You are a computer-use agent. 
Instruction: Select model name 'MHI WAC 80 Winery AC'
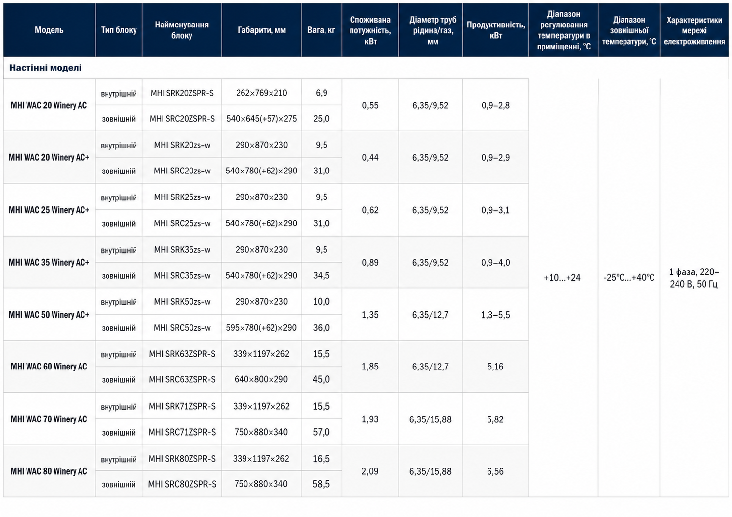[49, 471]
